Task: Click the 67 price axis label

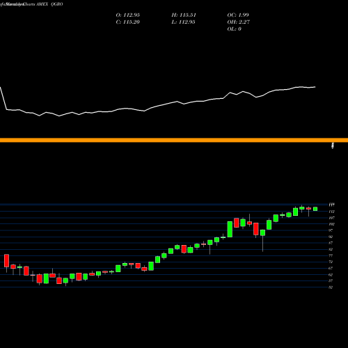Action: pos(331,268)
